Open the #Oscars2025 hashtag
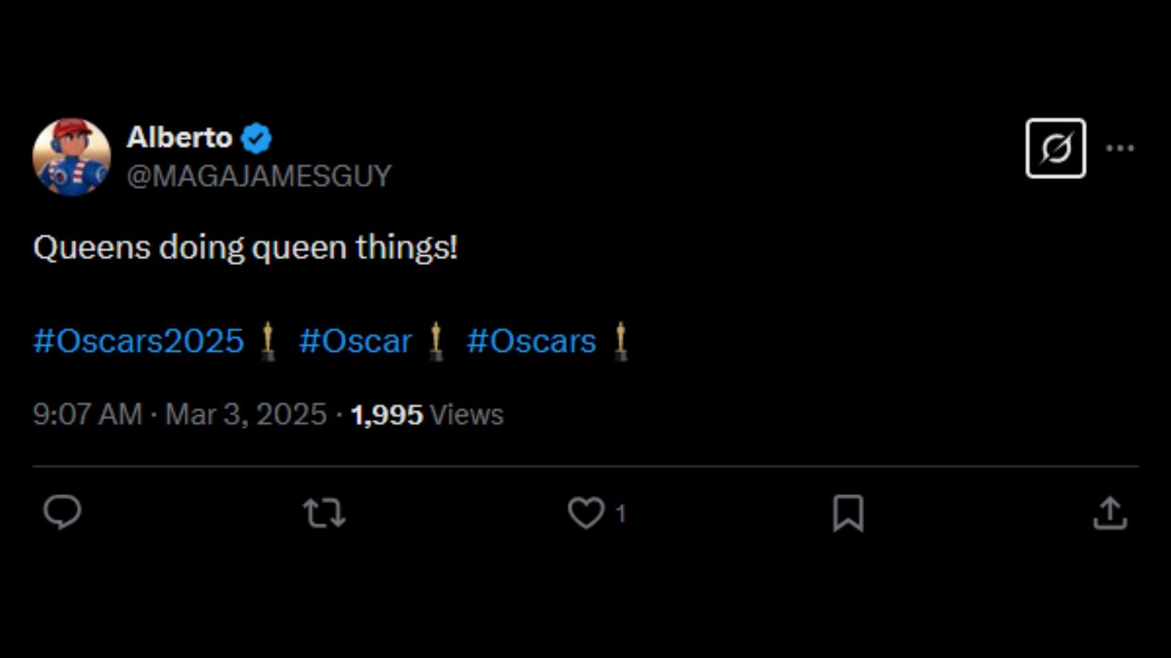 point(138,341)
